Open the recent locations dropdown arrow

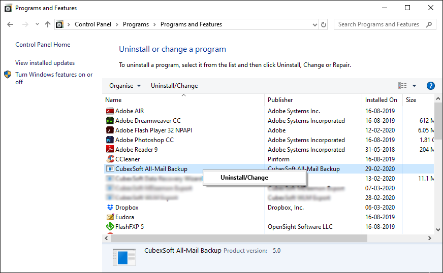[37, 24]
